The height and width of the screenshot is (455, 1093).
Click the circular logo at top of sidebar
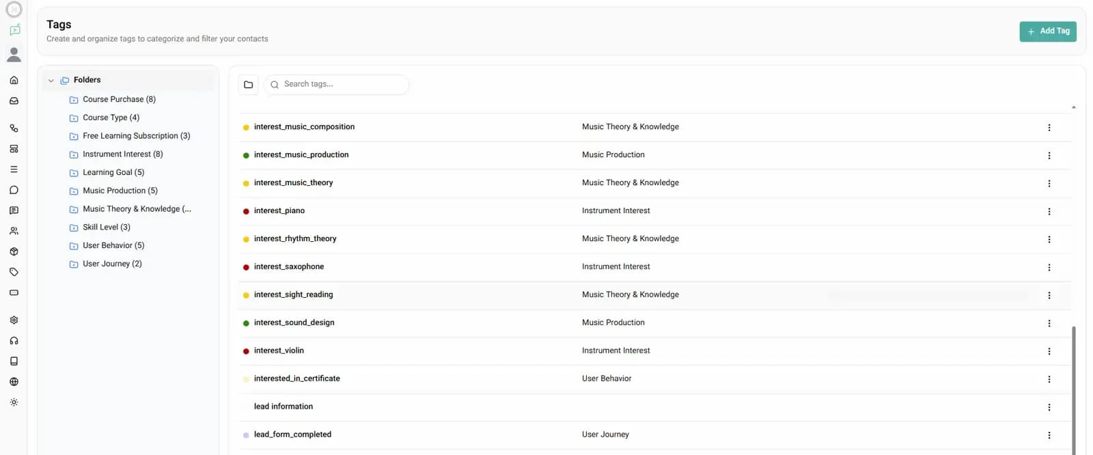14,9
